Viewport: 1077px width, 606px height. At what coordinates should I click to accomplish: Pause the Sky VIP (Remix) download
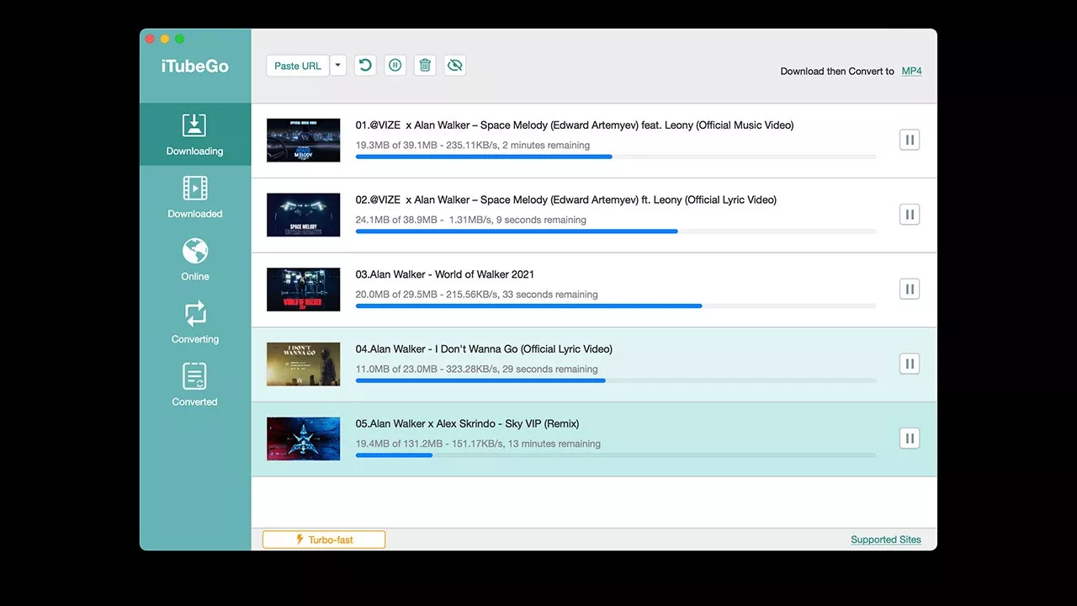[x=909, y=439]
